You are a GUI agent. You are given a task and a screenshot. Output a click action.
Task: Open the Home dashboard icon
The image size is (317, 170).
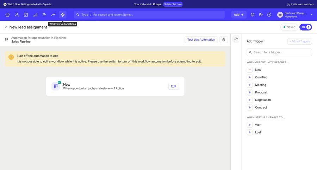[7, 15]
